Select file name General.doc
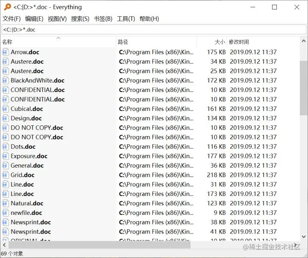Viewport: 308px width, 258px height. click(27, 166)
